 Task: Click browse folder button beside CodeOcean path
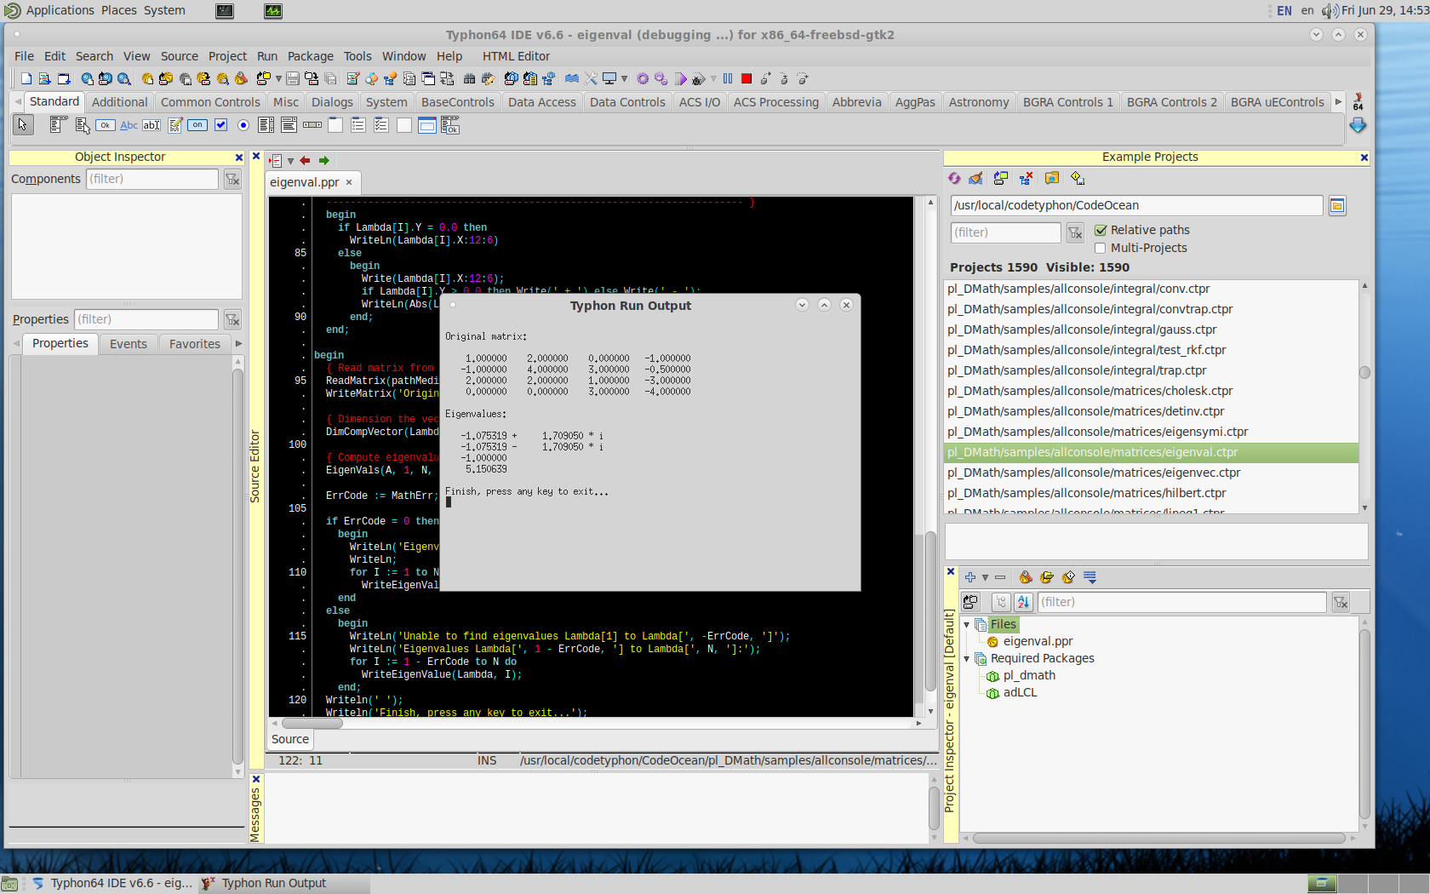click(x=1337, y=205)
